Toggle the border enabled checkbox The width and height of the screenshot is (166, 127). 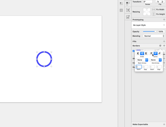click(134, 51)
